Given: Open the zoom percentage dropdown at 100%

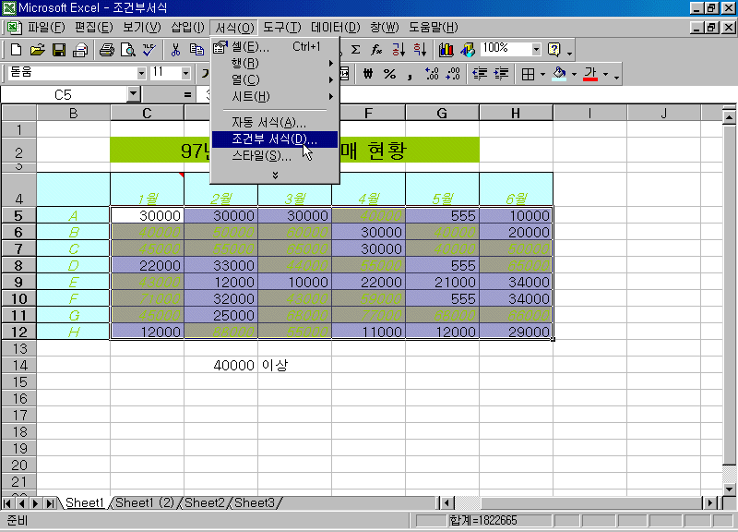Looking at the screenshot, I should 536,49.
